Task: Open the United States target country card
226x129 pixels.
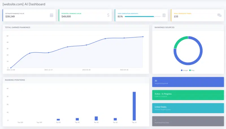Action: point(188,108)
